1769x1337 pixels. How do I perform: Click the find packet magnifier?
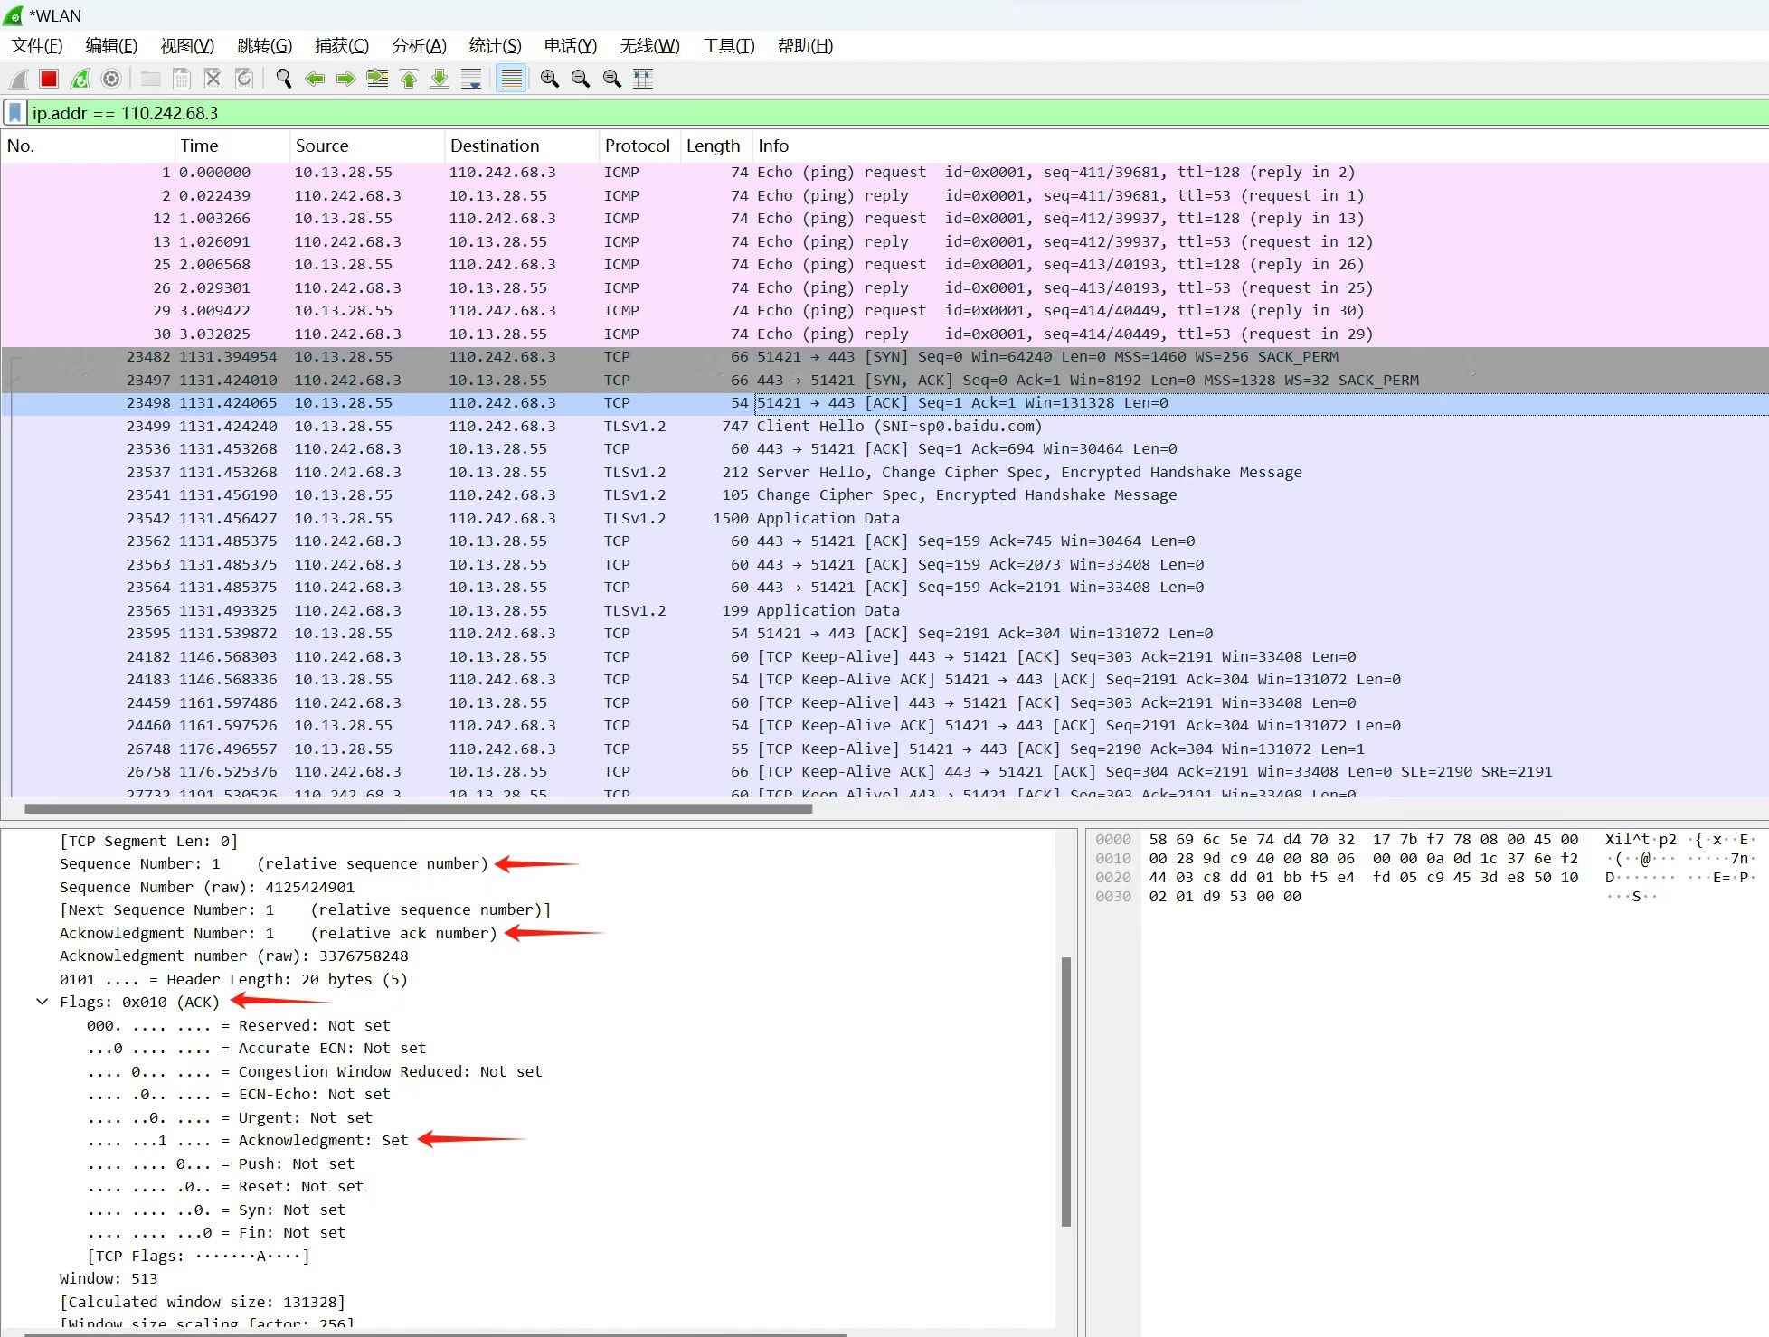click(x=284, y=80)
